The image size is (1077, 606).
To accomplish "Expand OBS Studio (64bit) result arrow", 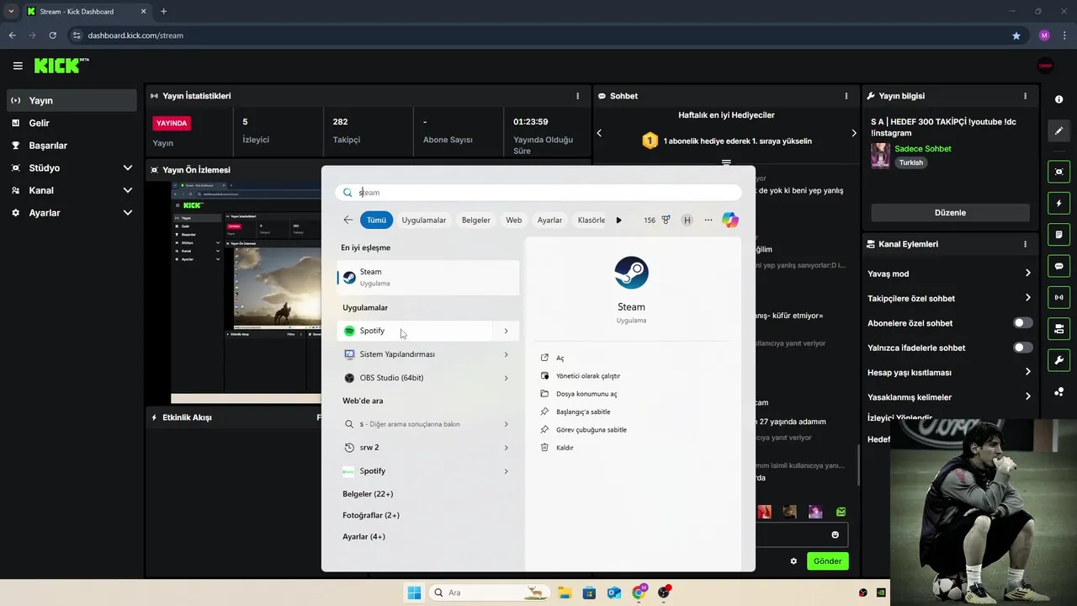I will pos(506,378).
